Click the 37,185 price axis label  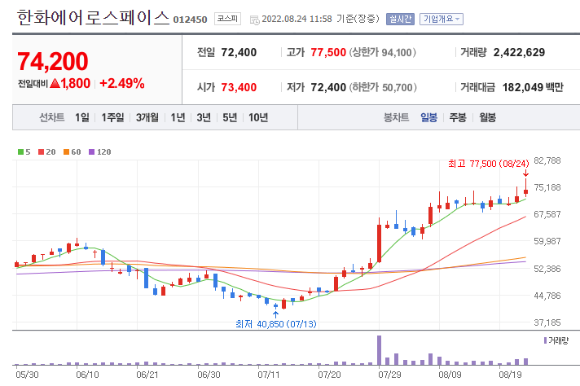click(x=547, y=322)
